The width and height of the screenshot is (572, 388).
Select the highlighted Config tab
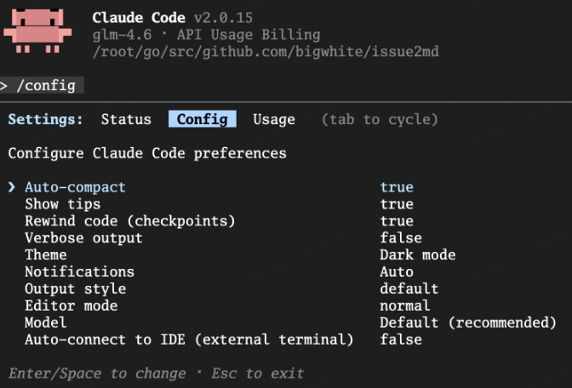202,120
